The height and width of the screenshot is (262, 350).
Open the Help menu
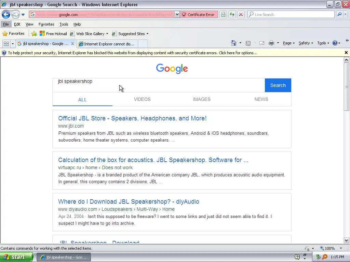[x=77, y=24]
